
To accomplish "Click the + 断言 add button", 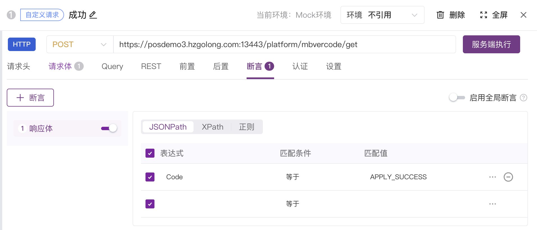I will (x=30, y=98).
